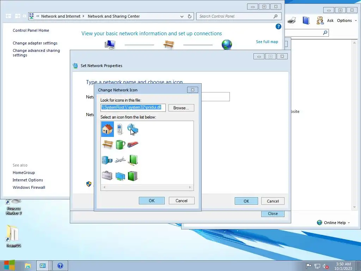Click the Help window search magnifier
Image resolution: width=361 pixels, height=271 pixels.
[325, 33]
